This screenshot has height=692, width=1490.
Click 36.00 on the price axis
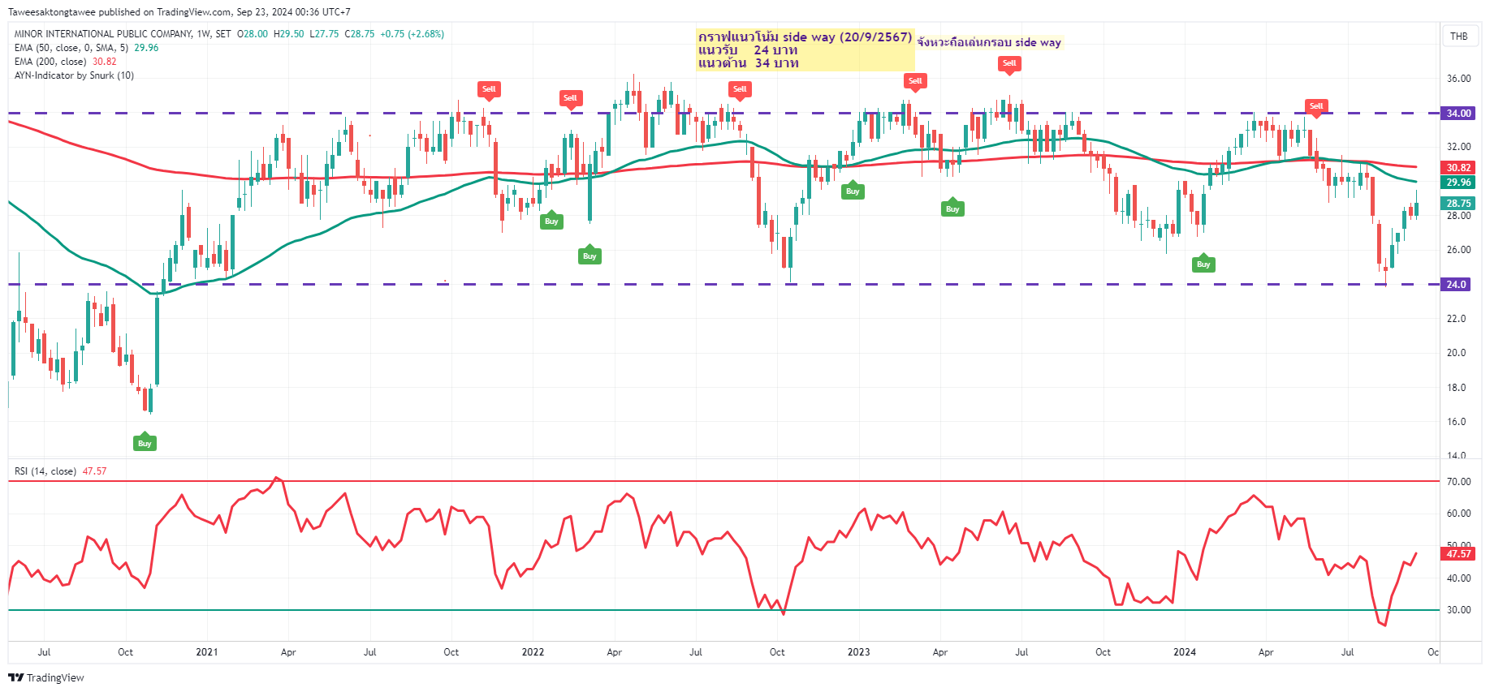coord(1458,79)
